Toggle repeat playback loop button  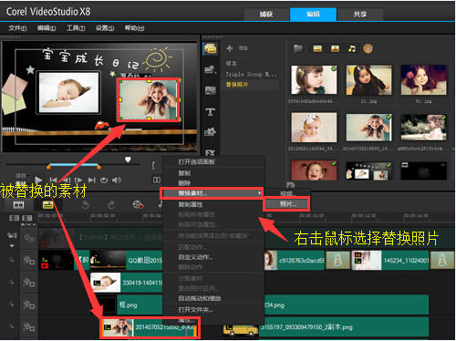coord(104,180)
